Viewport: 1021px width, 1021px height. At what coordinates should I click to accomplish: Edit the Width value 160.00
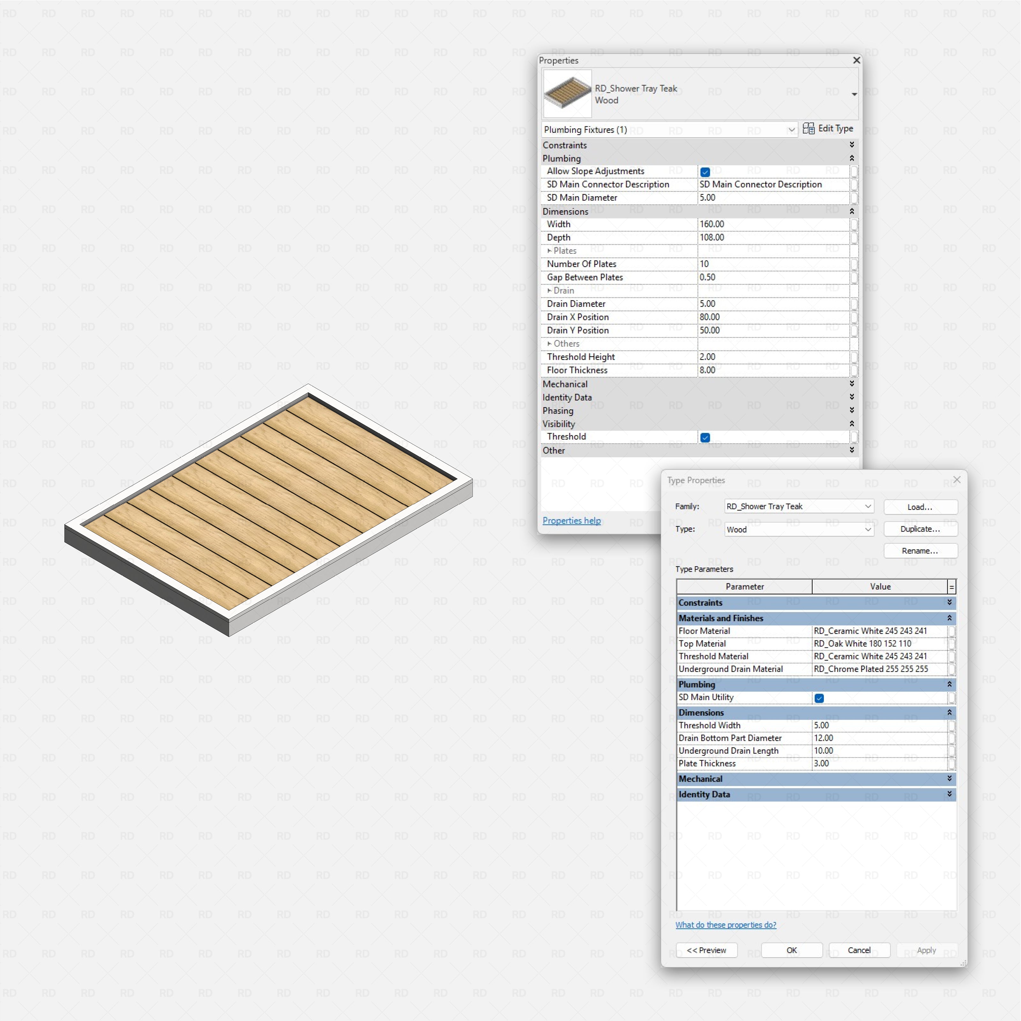click(774, 224)
